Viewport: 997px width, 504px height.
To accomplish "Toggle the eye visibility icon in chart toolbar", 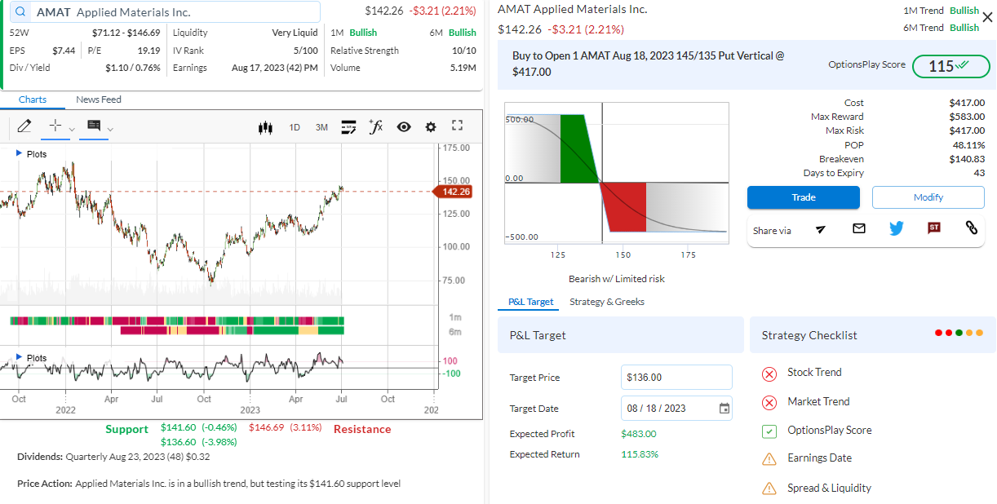I will point(403,127).
